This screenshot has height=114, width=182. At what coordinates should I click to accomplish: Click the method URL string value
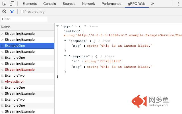tap(129, 35)
